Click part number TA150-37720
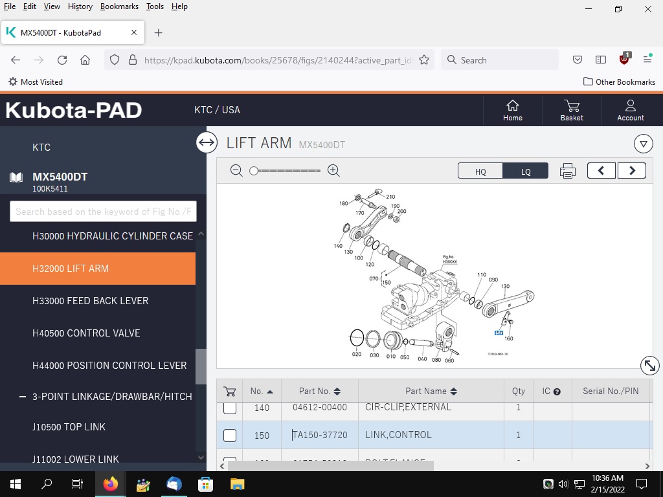663x497 pixels. [x=320, y=435]
